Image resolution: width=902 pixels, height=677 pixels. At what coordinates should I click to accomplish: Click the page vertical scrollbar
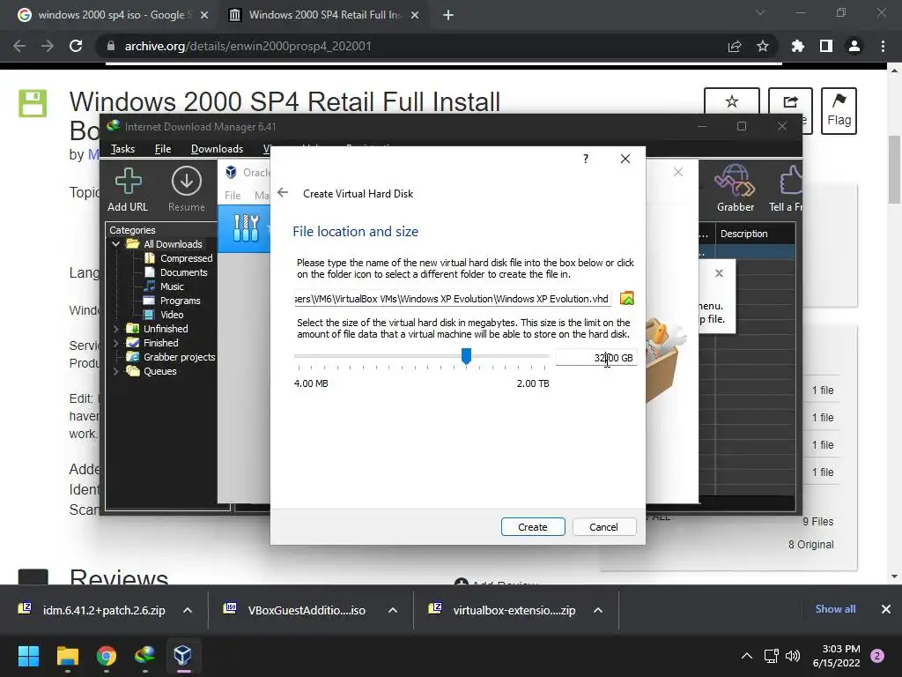894,170
